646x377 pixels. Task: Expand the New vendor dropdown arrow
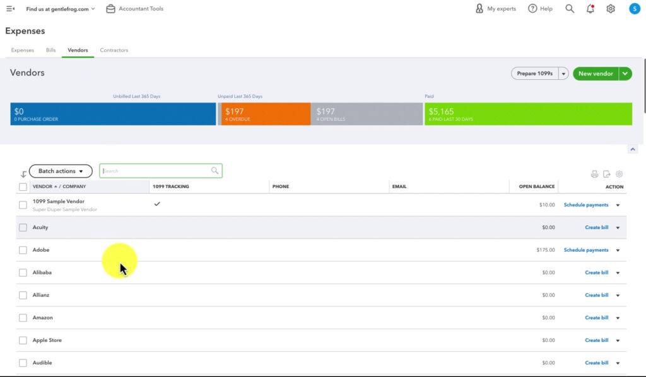[x=625, y=74]
